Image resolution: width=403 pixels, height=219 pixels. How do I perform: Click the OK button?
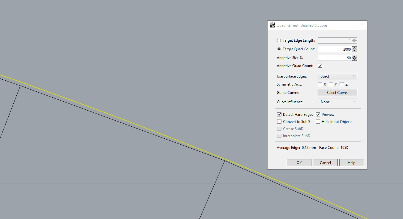tap(299, 163)
